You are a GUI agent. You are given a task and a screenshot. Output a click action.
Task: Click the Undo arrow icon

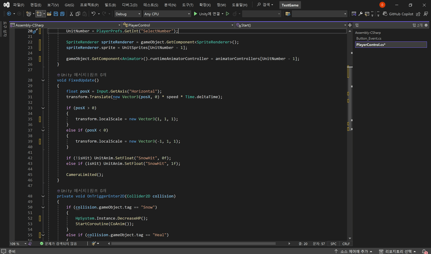click(93, 14)
